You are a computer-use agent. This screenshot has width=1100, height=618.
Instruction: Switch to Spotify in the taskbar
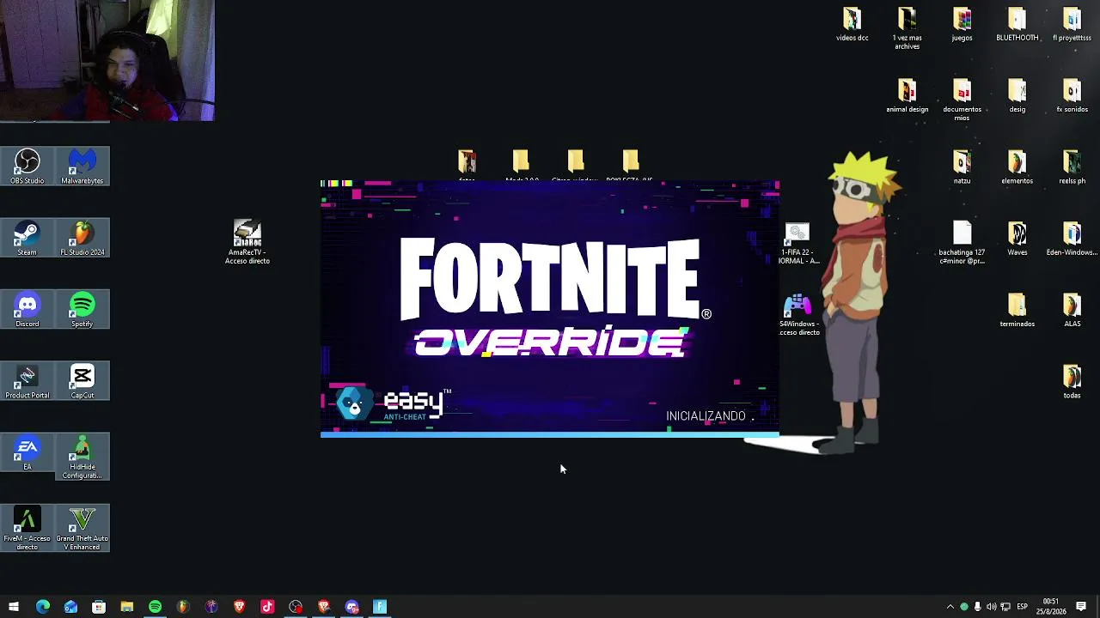155,607
